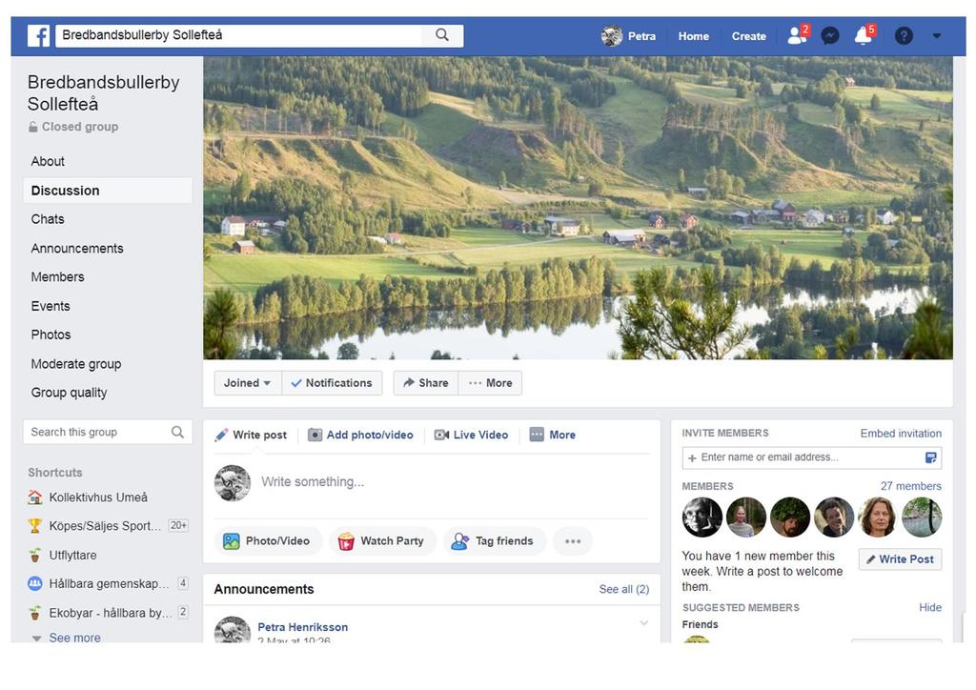
Task: Click Create in top bar
Action: (749, 36)
